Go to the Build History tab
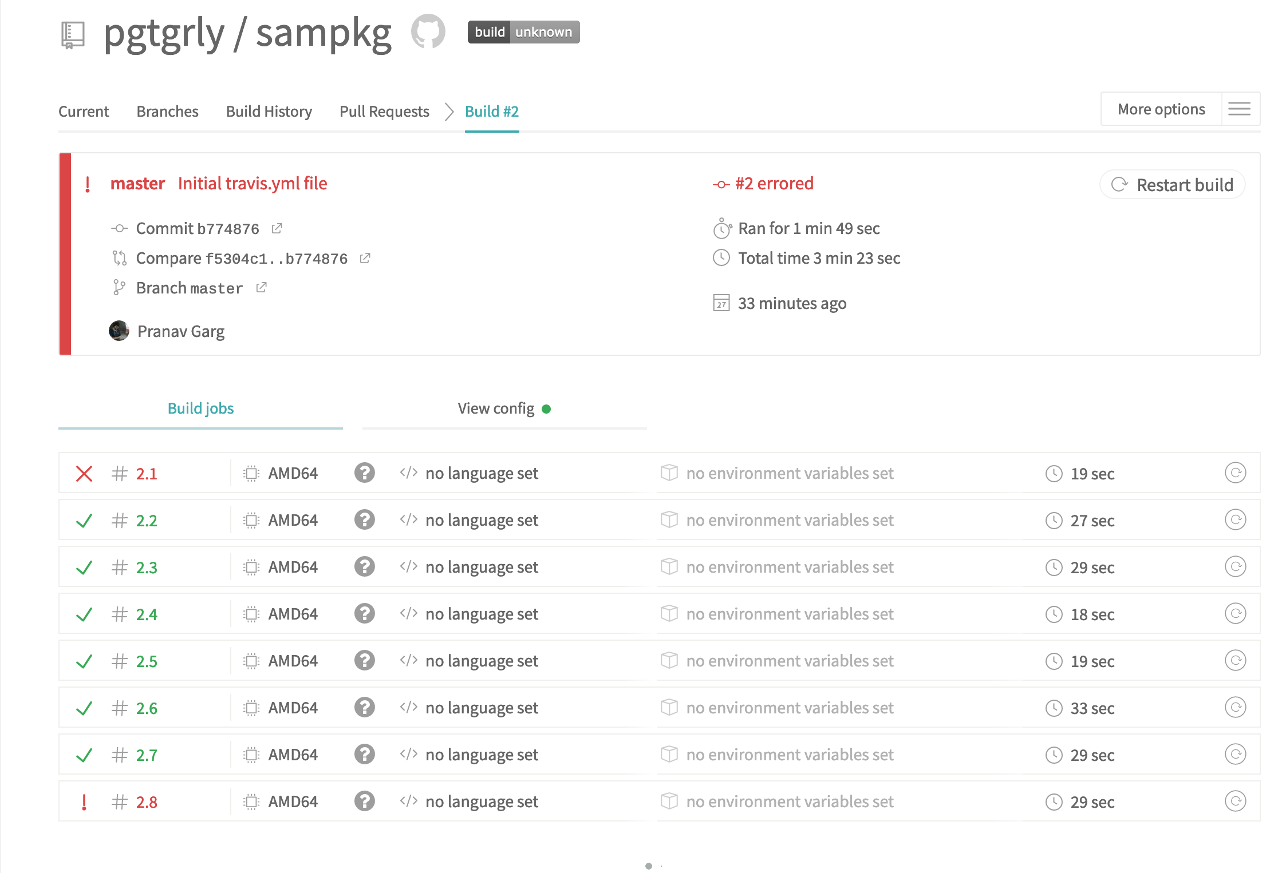The height and width of the screenshot is (873, 1278). pos(269,112)
